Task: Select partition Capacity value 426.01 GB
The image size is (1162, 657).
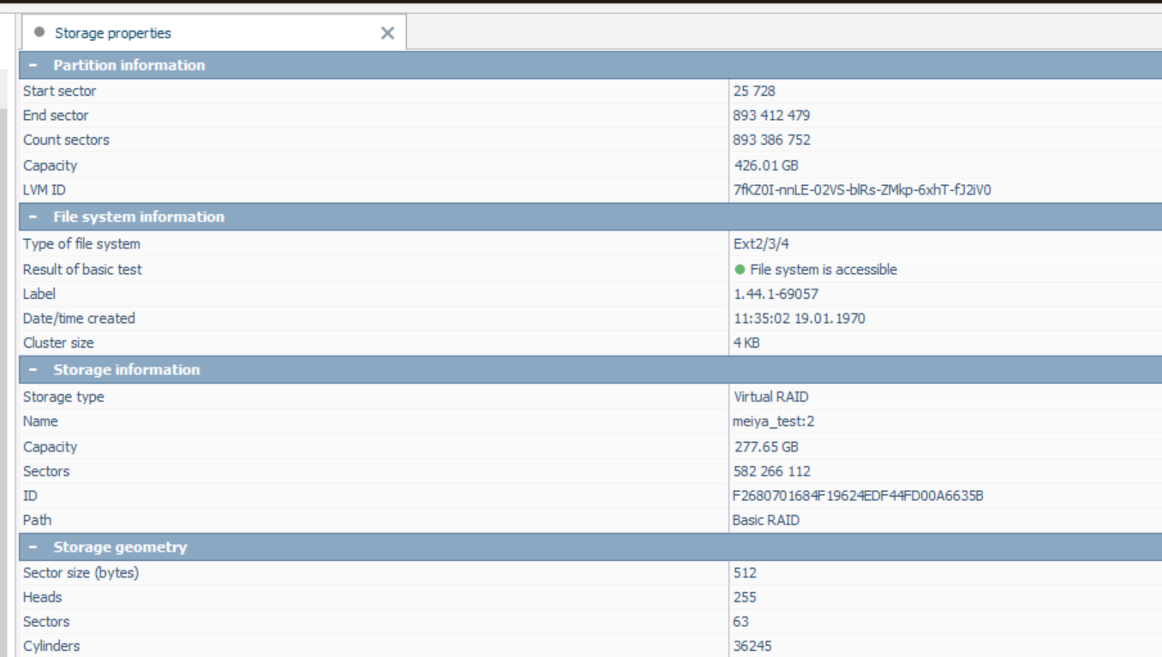Action: pyautogui.click(x=766, y=165)
